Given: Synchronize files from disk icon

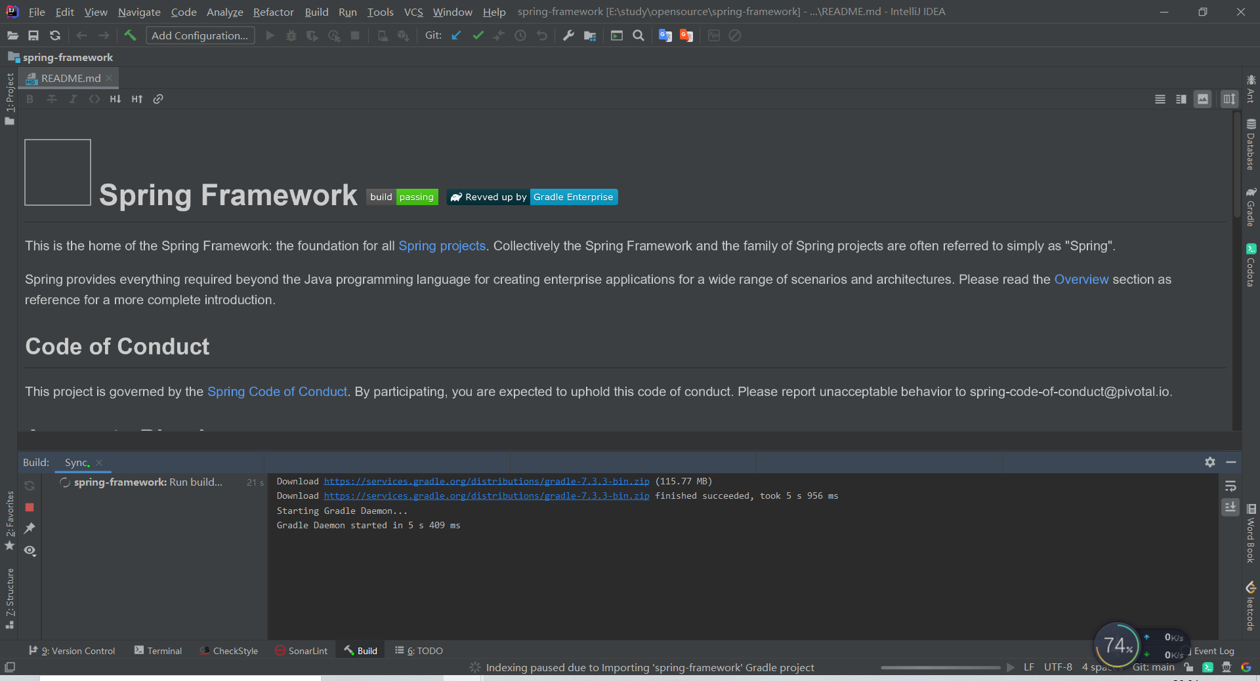Looking at the screenshot, I should (x=55, y=35).
